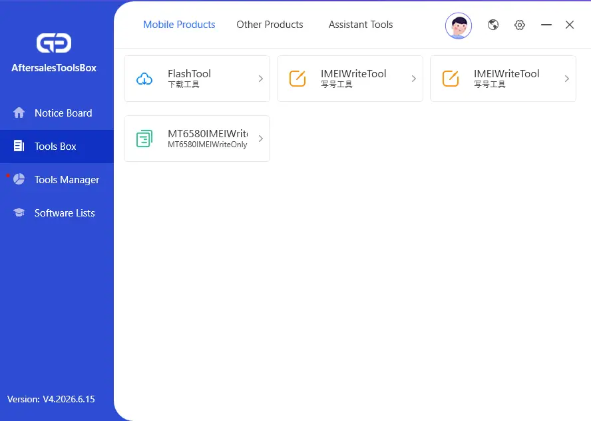Open settings with the gear icon
This screenshot has width=591, height=421.
tap(520, 25)
